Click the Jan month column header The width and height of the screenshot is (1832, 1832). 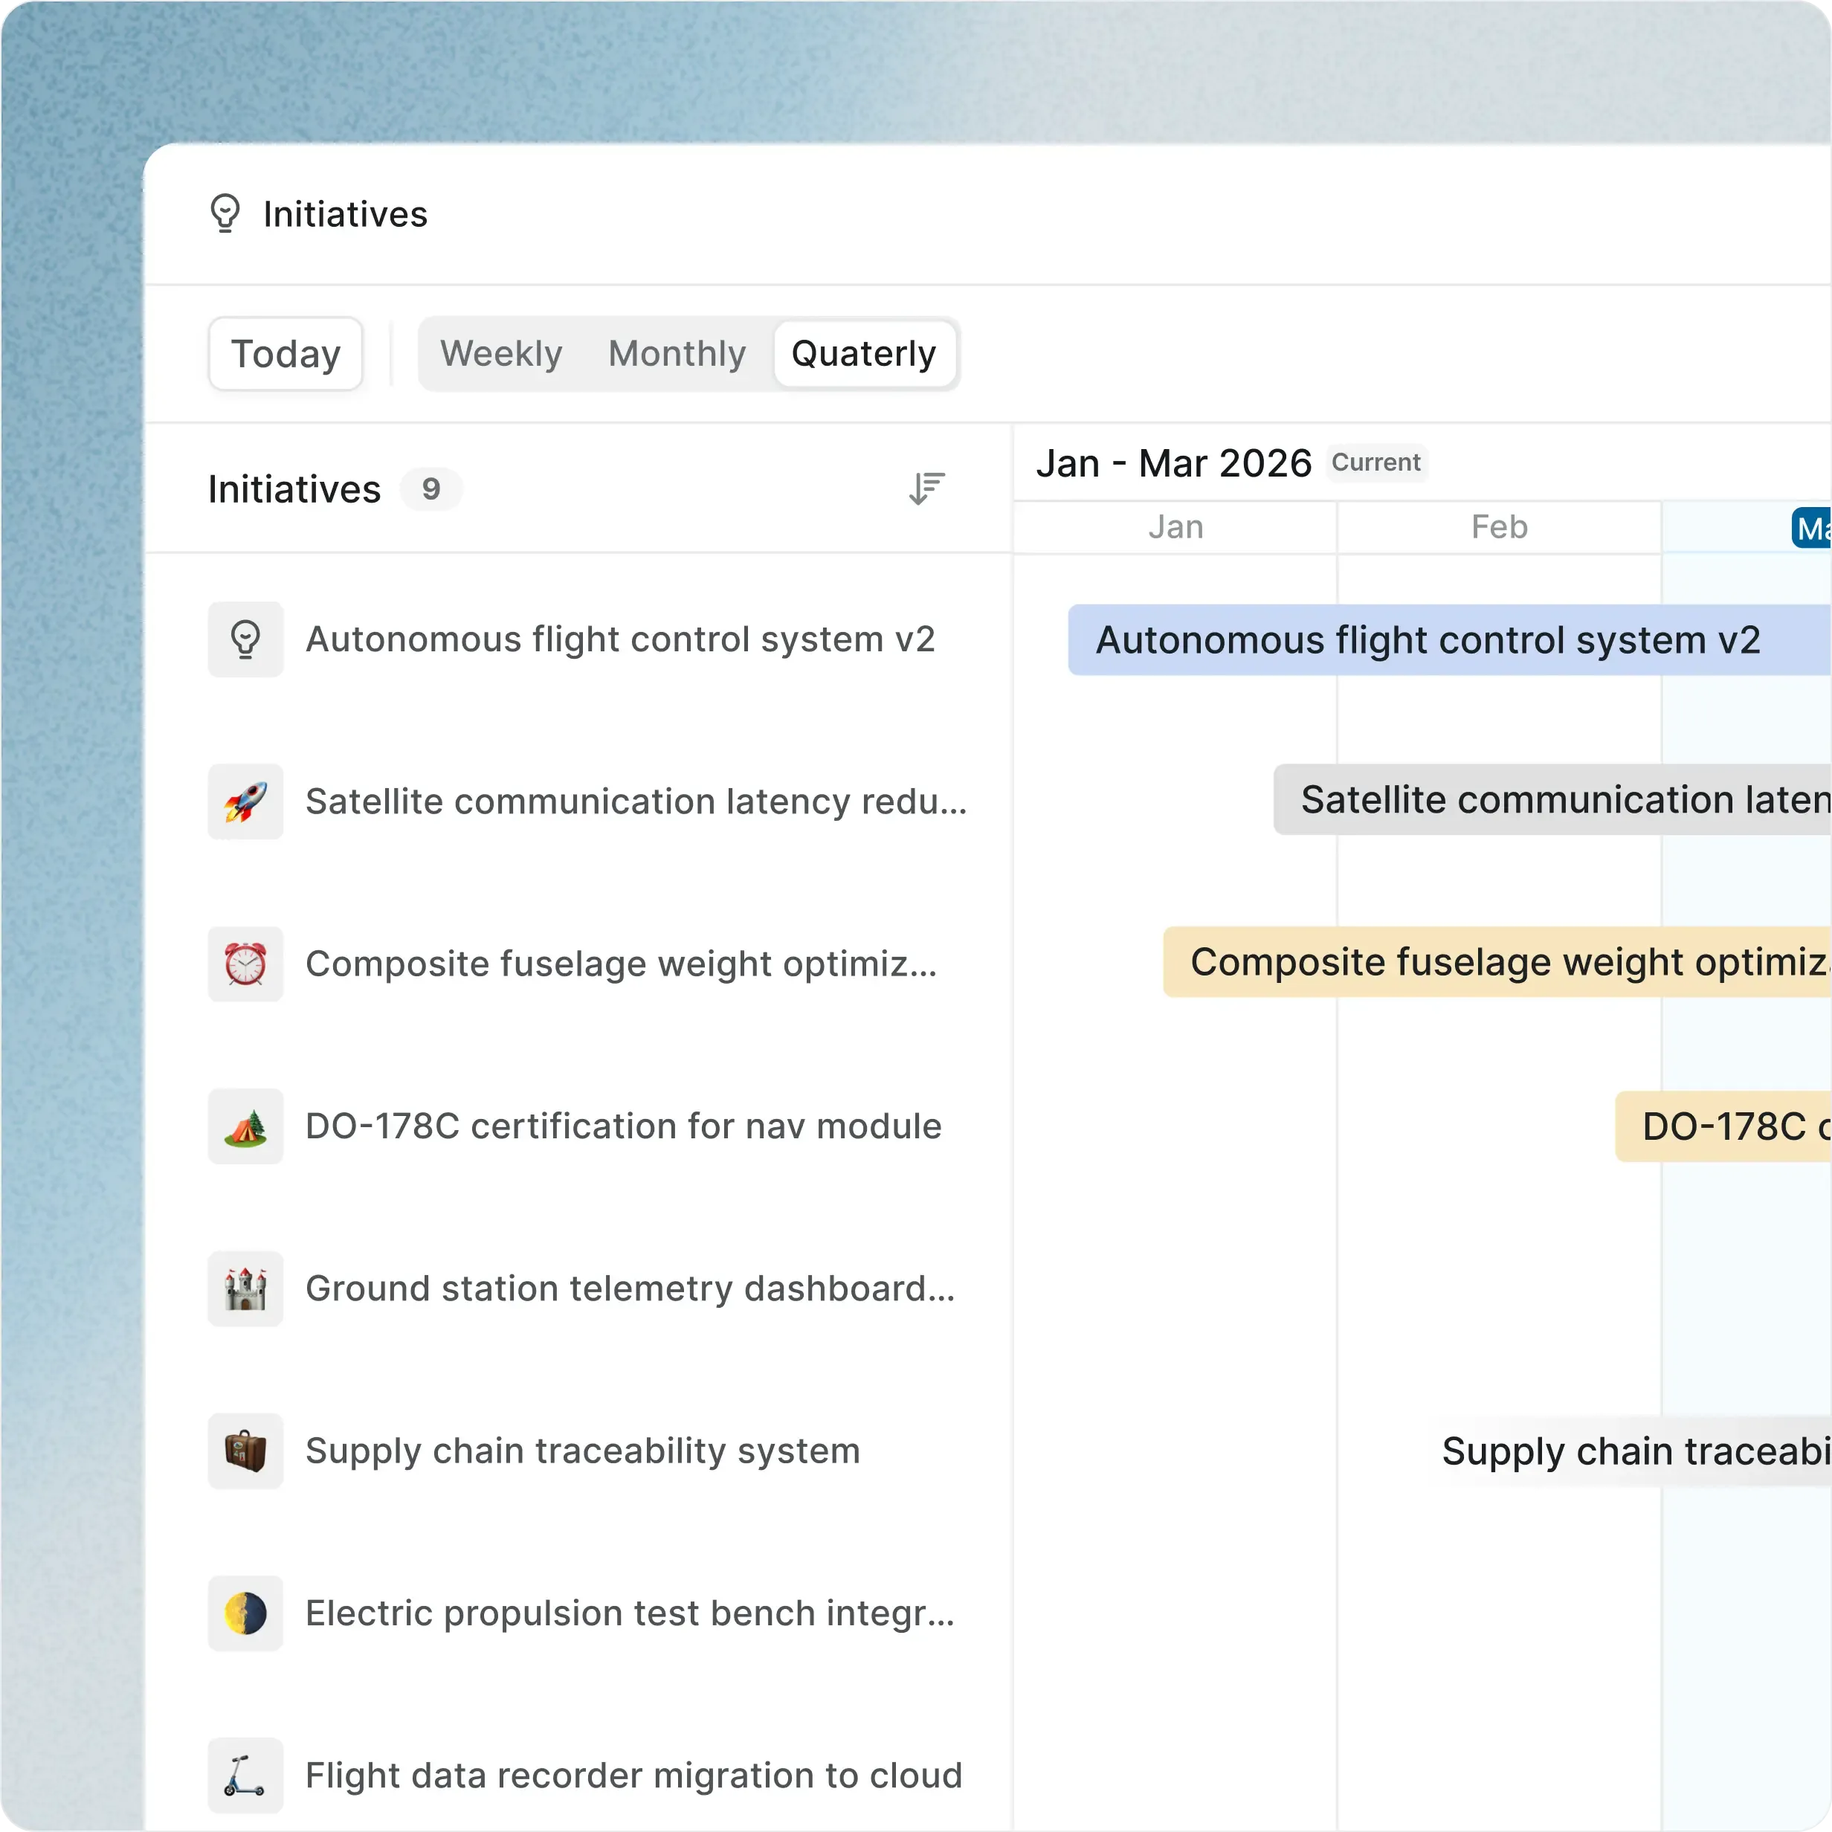[x=1175, y=527]
